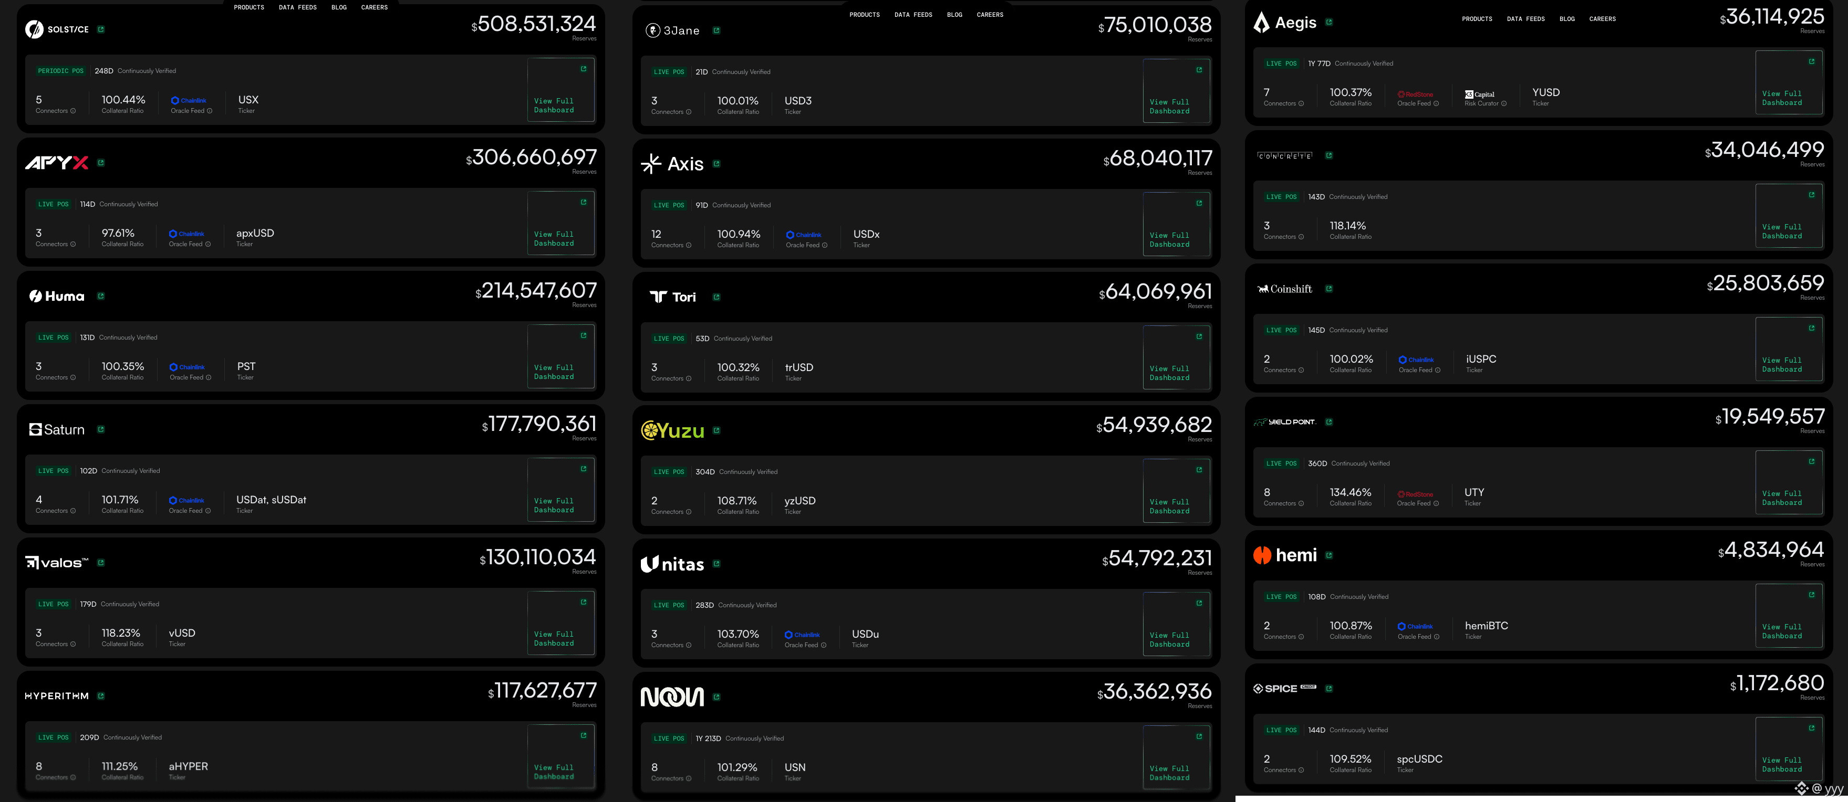
Task: View full dashboard for valos
Action: 560,623
